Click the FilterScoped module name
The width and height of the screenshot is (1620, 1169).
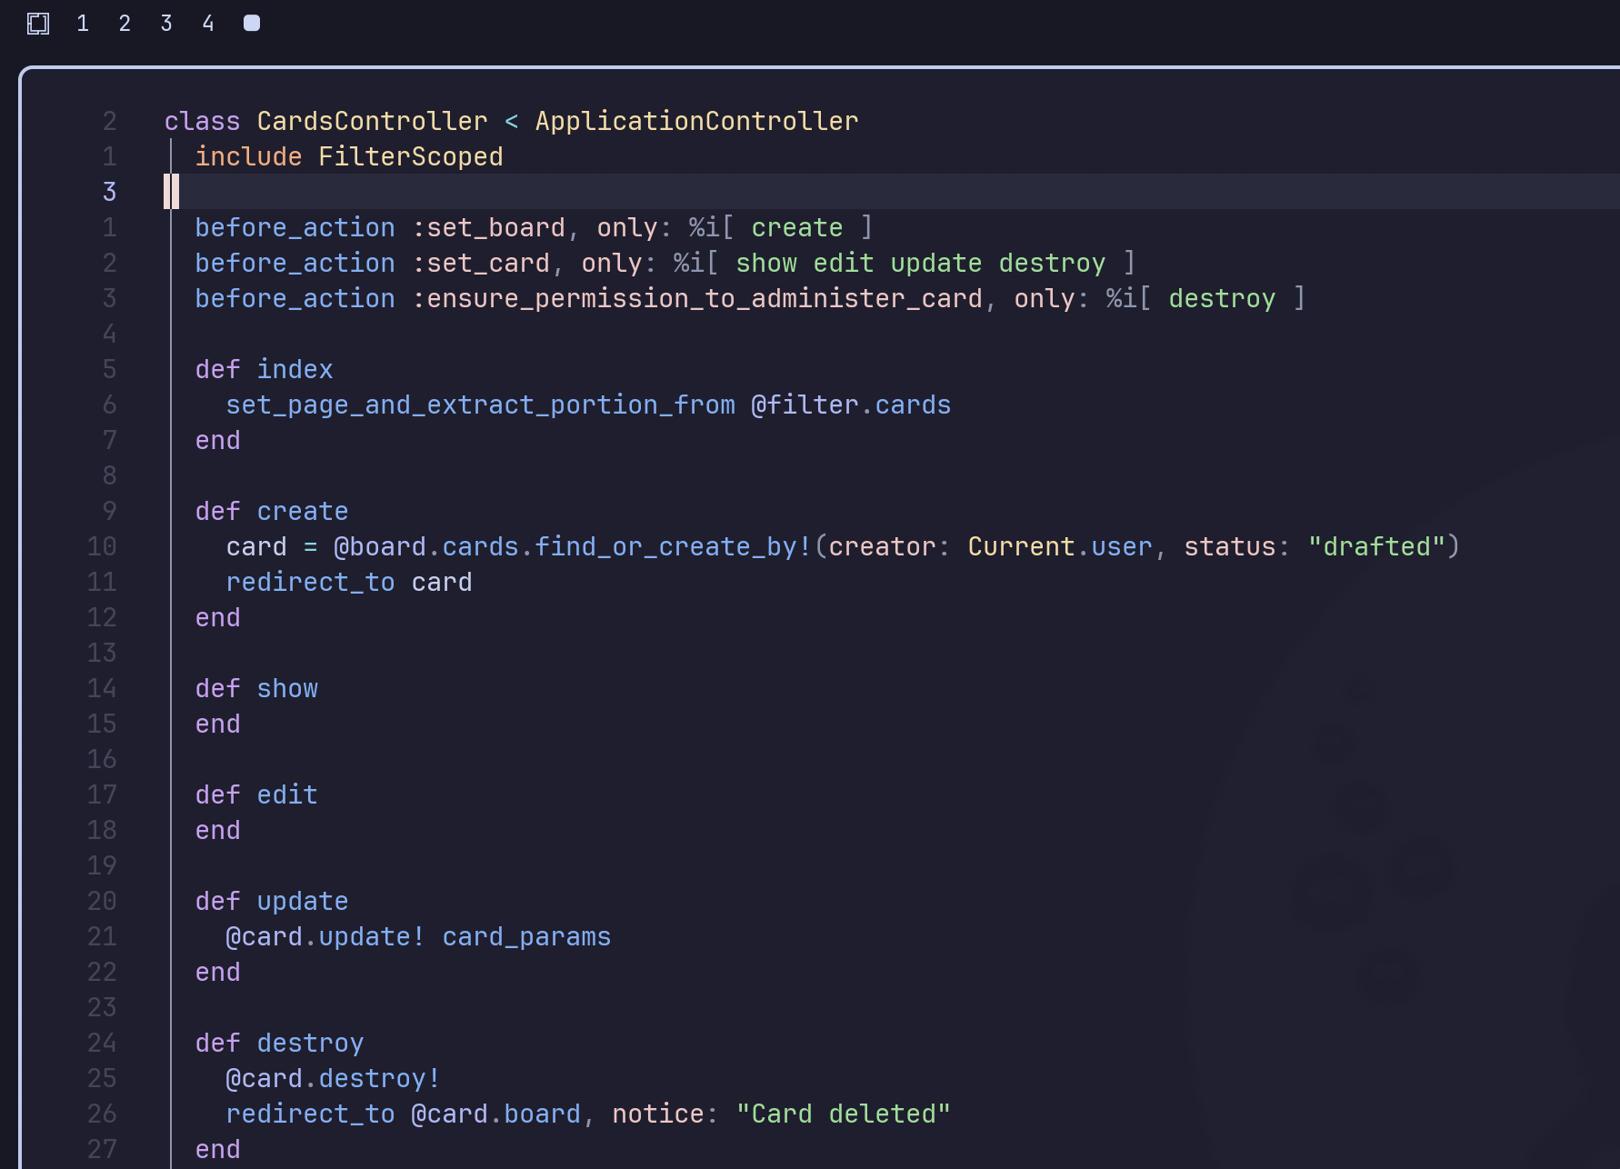pyautogui.click(x=410, y=156)
